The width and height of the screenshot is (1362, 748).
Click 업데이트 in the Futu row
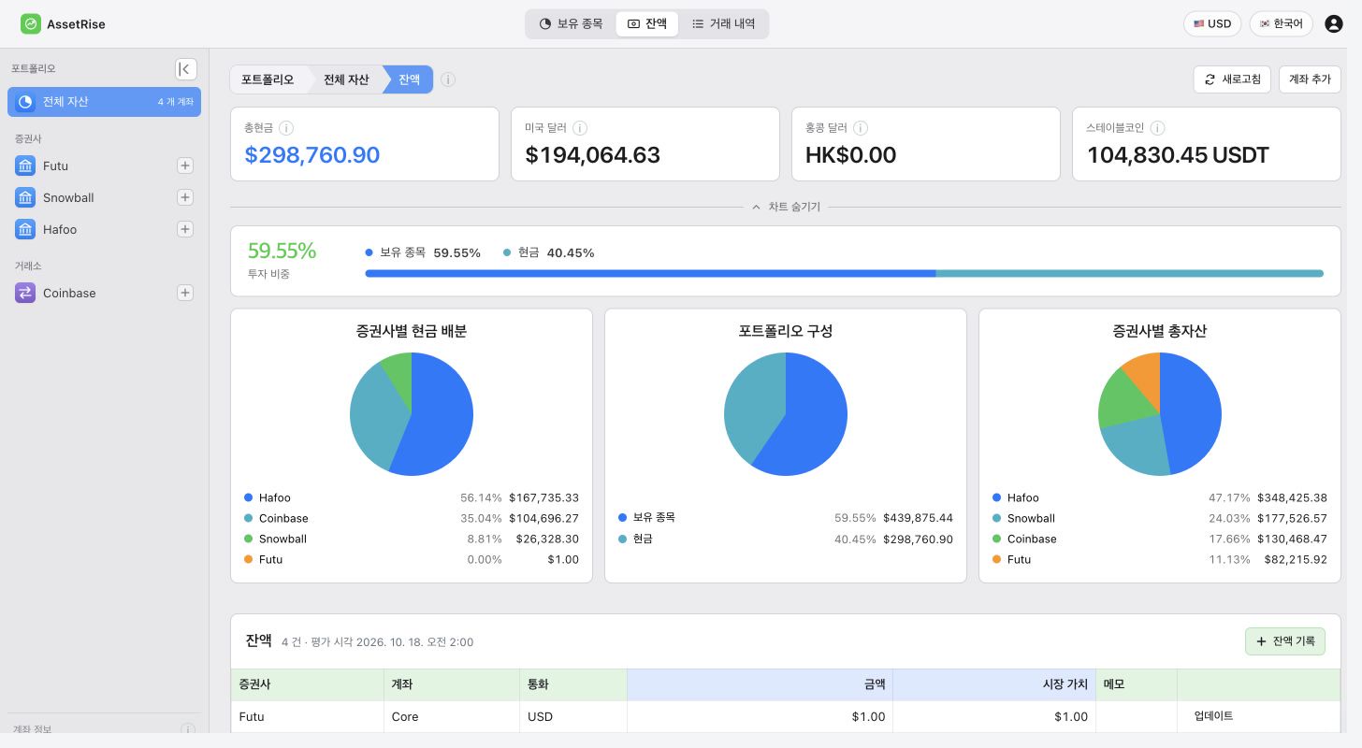tap(1213, 716)
